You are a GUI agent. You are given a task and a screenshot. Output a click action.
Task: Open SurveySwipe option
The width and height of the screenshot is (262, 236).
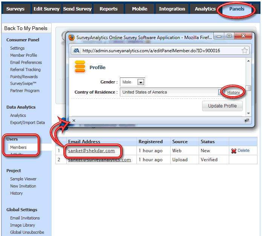click(23, 83)
